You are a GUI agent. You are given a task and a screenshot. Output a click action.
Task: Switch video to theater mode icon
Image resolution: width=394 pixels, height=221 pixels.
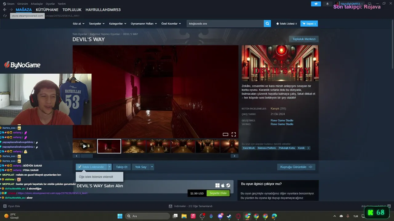[x=225, y=134]
